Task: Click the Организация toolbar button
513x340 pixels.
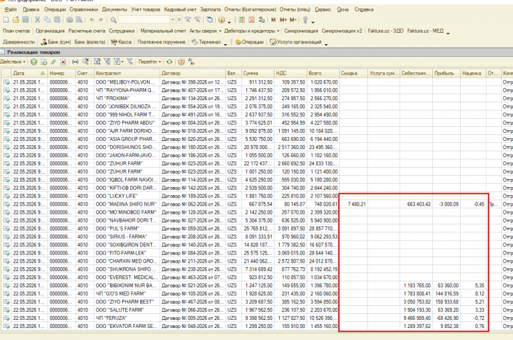Action: point(50,31)
